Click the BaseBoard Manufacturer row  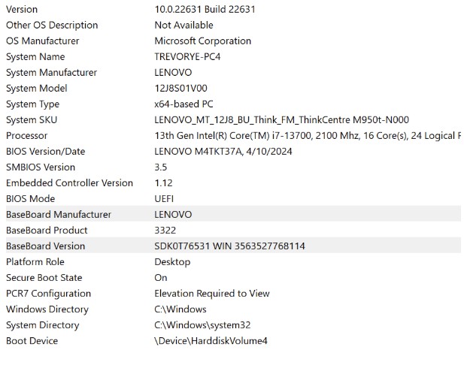[x=58, y=214]
